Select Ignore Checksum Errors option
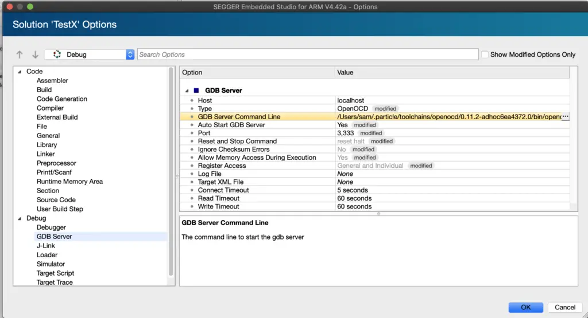 click(x=234, y=150)
